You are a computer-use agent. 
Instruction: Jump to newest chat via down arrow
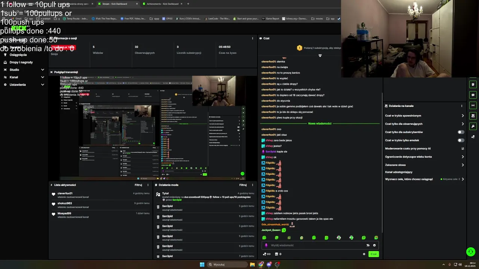tap(320, 56)
